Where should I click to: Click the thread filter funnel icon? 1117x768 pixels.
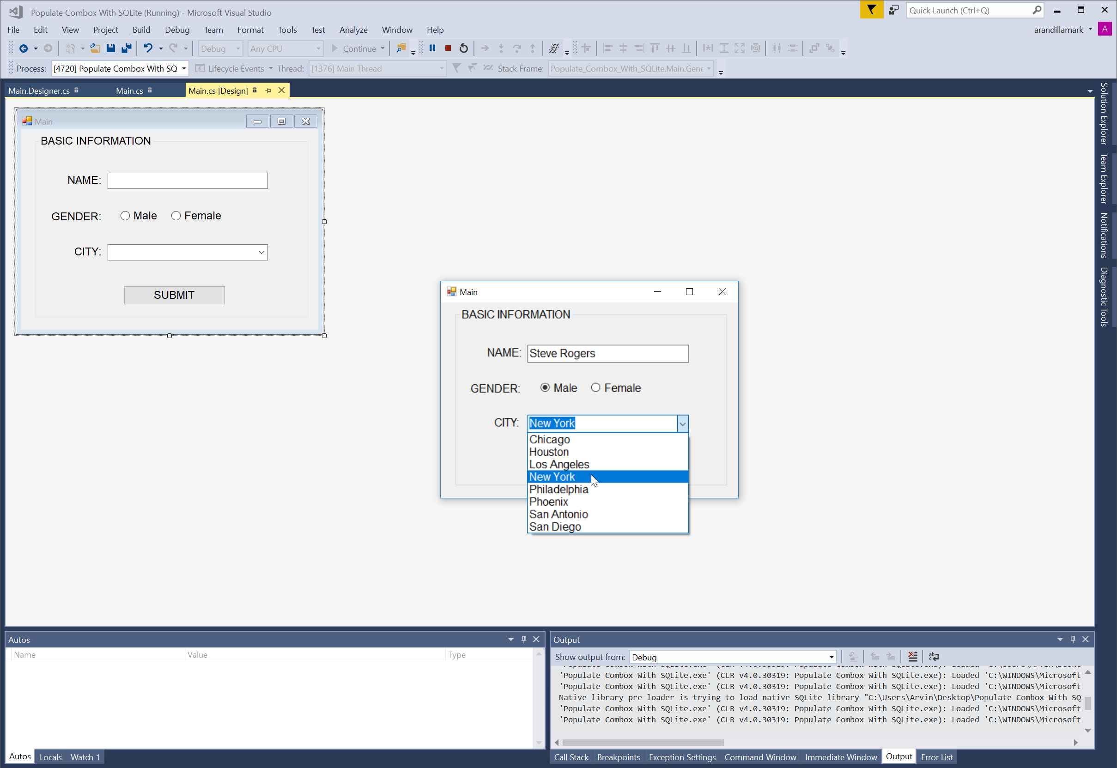[456, 68]
